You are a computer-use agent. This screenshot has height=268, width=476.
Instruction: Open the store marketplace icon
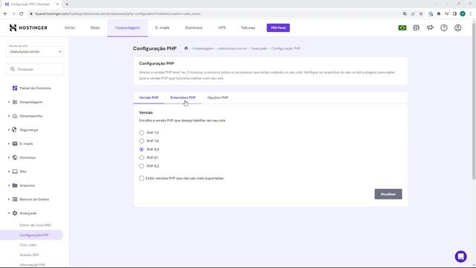[x=416, y=28]
